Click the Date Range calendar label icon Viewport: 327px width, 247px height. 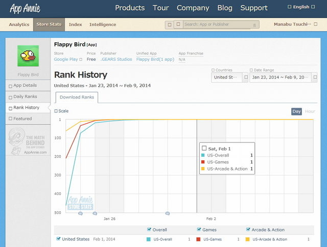click(x=251, y=70)
